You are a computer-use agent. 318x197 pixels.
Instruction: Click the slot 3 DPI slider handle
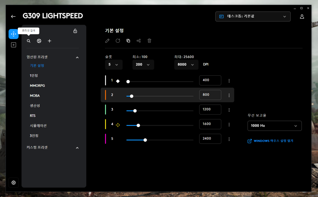tap(135, 111)
